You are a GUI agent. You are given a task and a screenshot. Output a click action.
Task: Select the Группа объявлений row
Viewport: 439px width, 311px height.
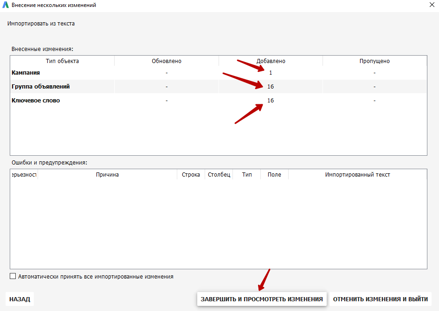[x=219, y=86]
